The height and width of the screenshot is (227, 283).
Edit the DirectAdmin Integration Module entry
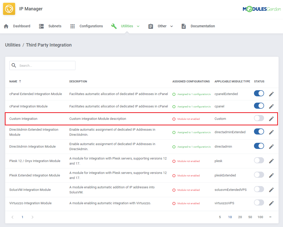(271, 147)
